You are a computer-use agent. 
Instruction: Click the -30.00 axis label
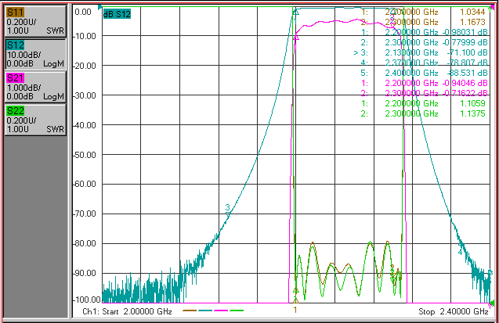(x=85, y=95)
